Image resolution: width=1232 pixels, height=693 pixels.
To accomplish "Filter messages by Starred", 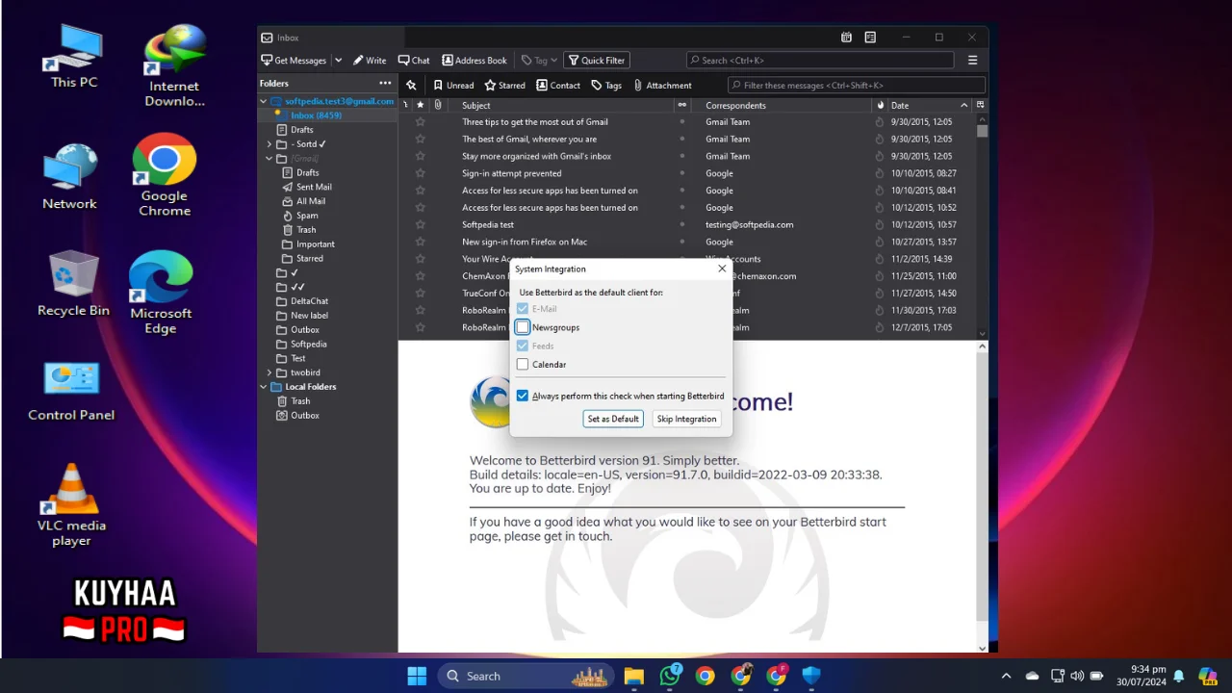I will pyautogui.click(x=505, y=85).
